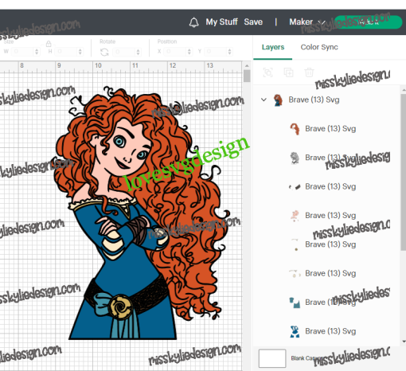Click the Layers panel scrollbar down arrow
406x371 pixels.
pyautogui.click(x=404, y=342)
